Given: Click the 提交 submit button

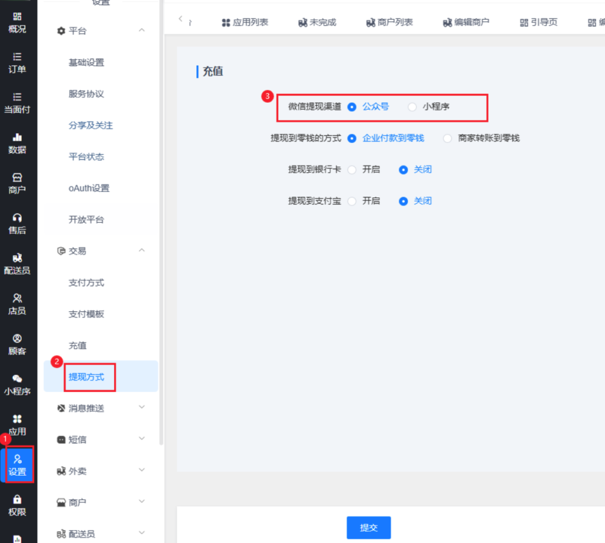Looking at the screenshot, I should click(x=369, y=528).
